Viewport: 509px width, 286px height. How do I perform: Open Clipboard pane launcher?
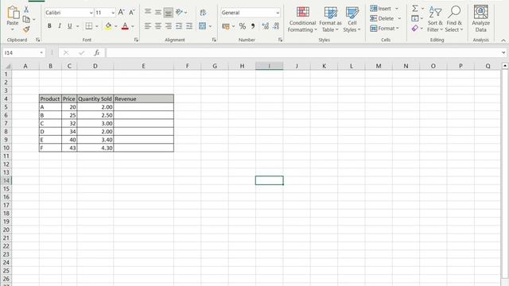click(x=37, y=40)
